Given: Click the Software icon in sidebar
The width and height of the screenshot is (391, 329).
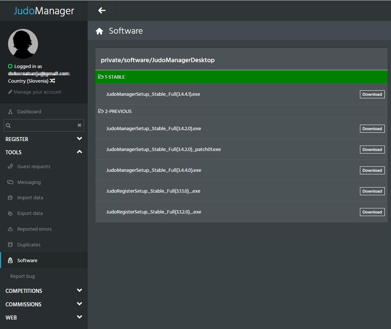Looking at the screenshot, I should 10,260.
